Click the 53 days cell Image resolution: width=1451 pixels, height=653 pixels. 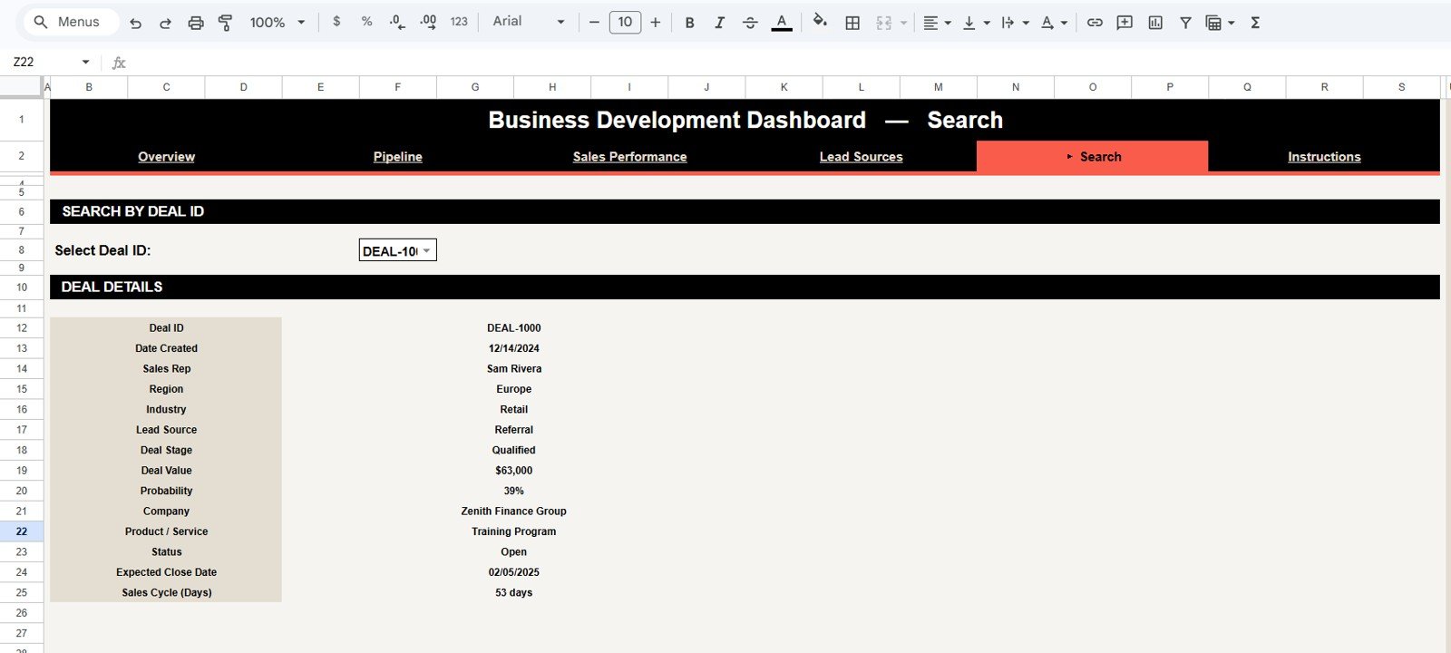click(x=514, y=592)
